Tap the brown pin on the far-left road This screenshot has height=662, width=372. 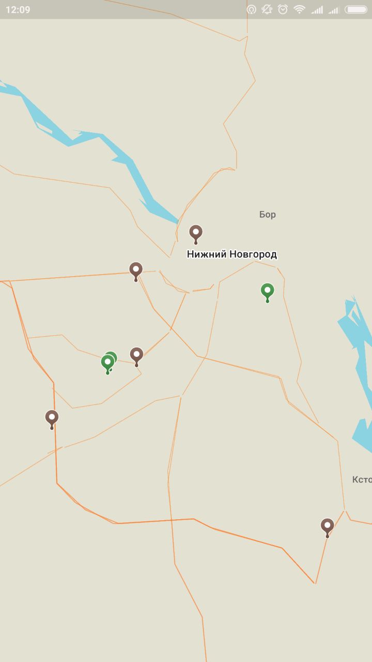click(x=52, y=419)
